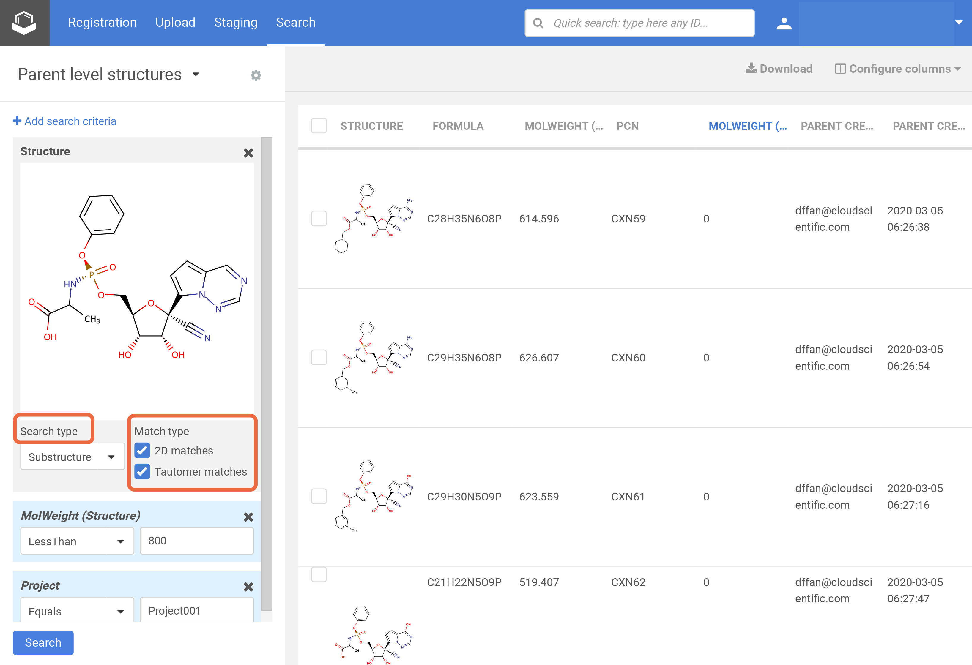Image resolution: width=972 pixels, height=665 pixels.
Task: Click PCN cell CXN61
Action: [x=628, y=497]
